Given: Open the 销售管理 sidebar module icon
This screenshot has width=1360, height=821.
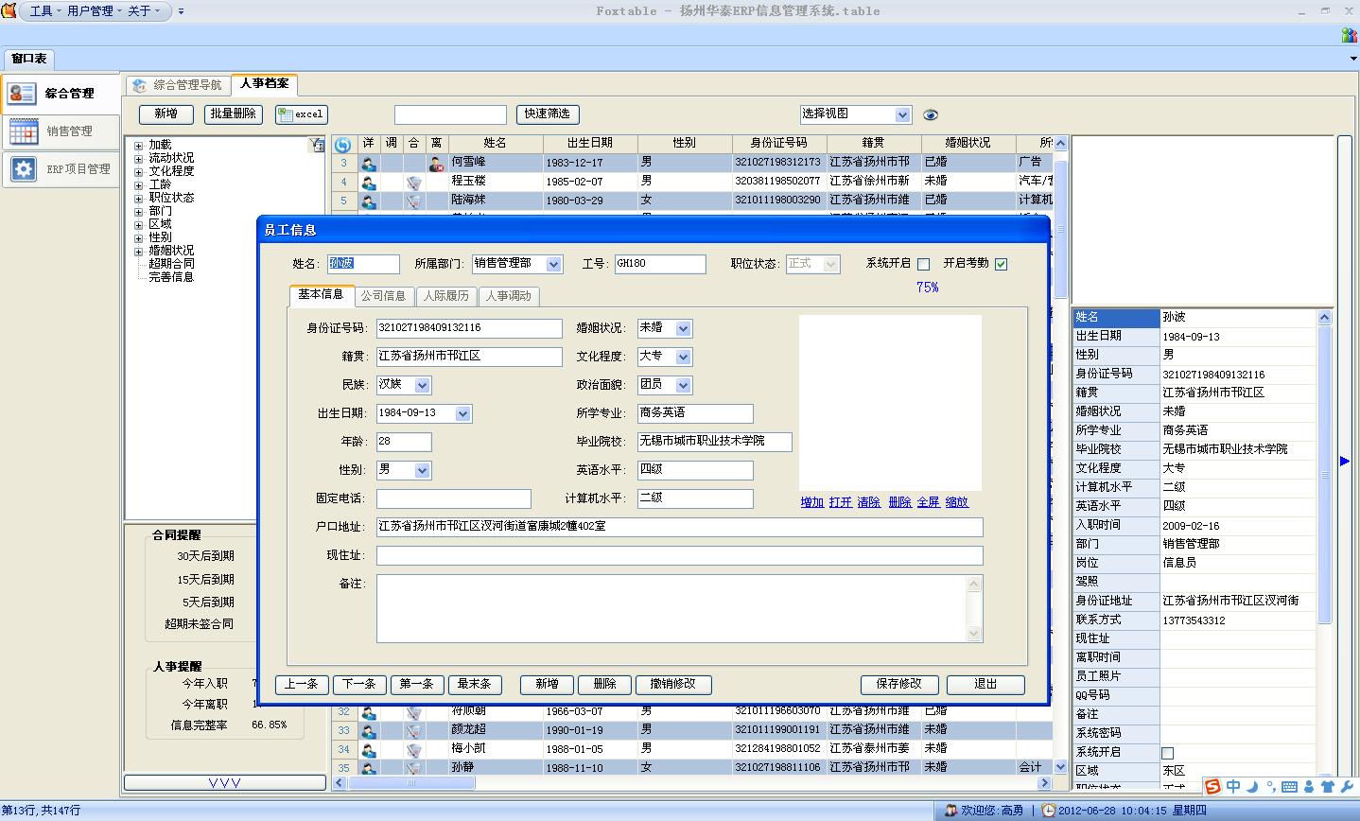Looking at the screenshot, I should 24,131.
